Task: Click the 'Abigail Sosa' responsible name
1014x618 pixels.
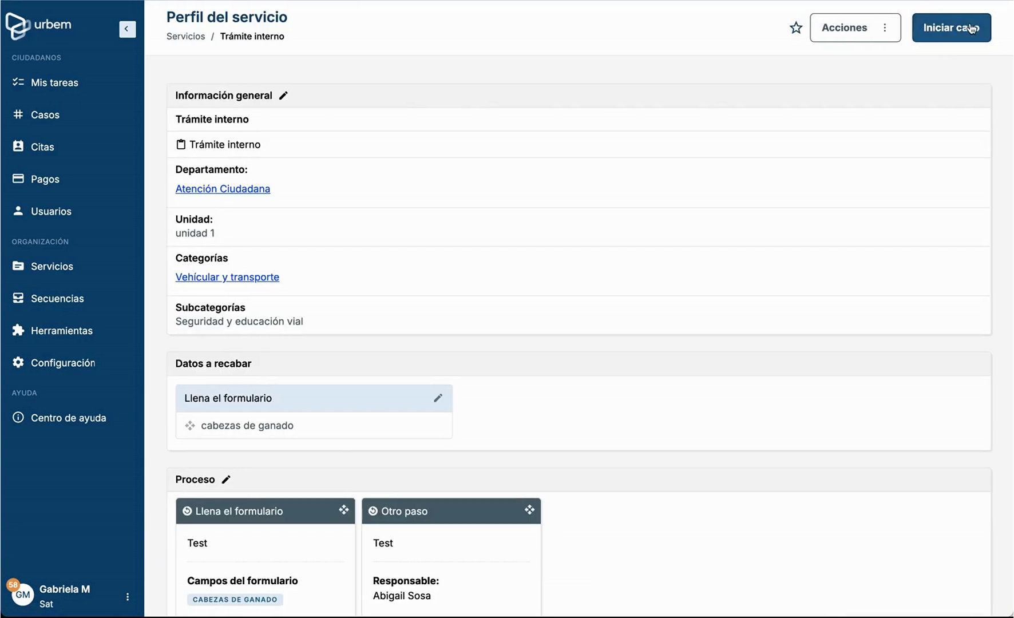Action: click(x=402, y=596)
